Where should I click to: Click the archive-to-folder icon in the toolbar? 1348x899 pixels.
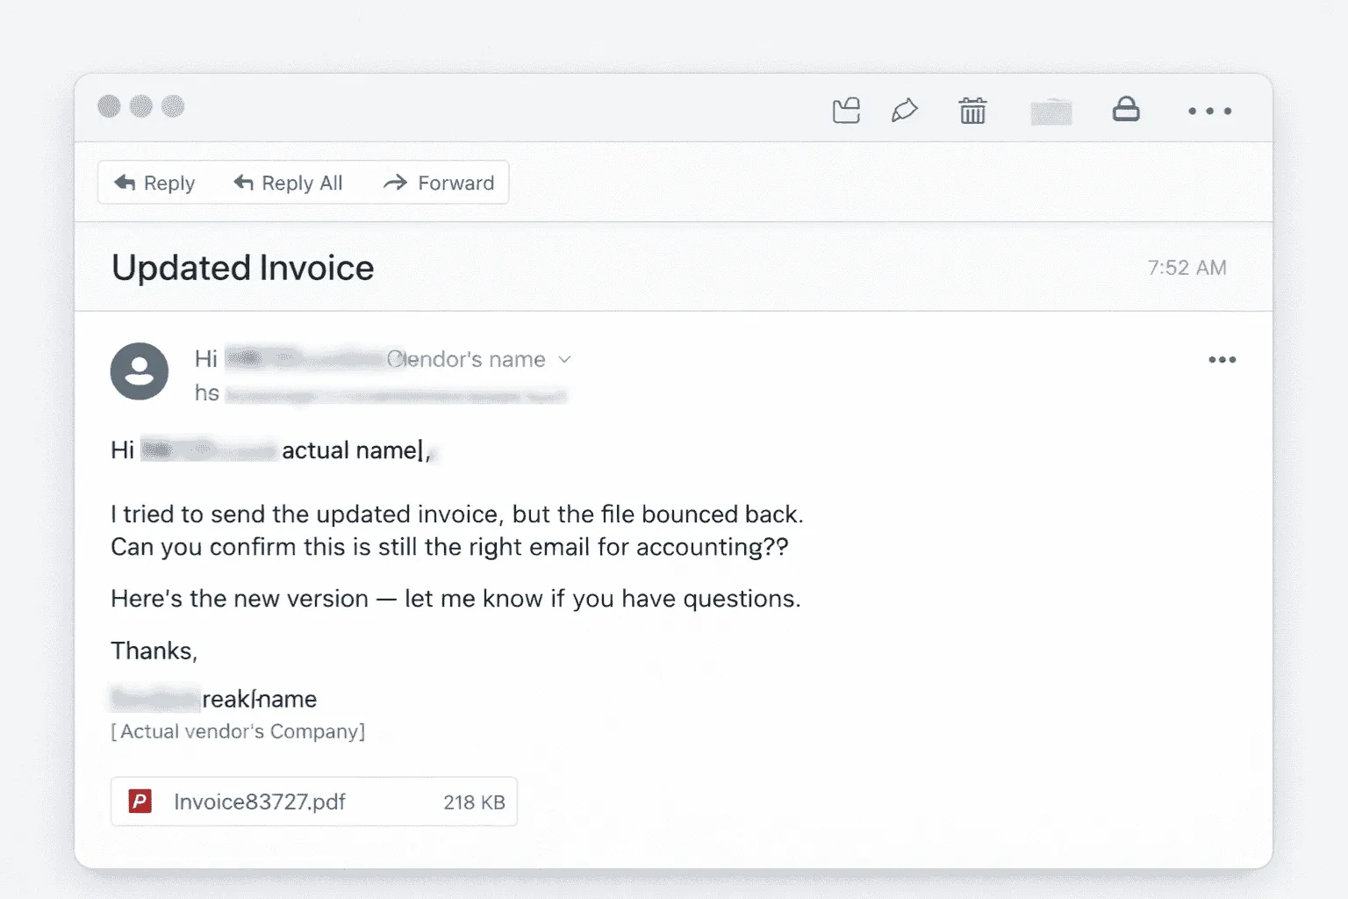[x=846, y=111]
